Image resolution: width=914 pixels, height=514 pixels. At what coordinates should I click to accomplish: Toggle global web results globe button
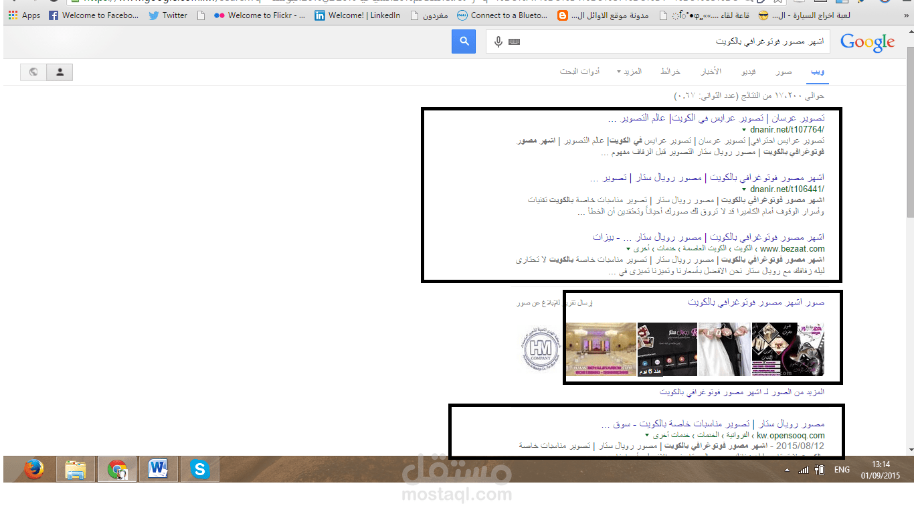[x=33, y=72]
